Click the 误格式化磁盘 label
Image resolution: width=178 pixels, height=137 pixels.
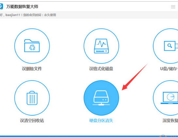[101, 69]
